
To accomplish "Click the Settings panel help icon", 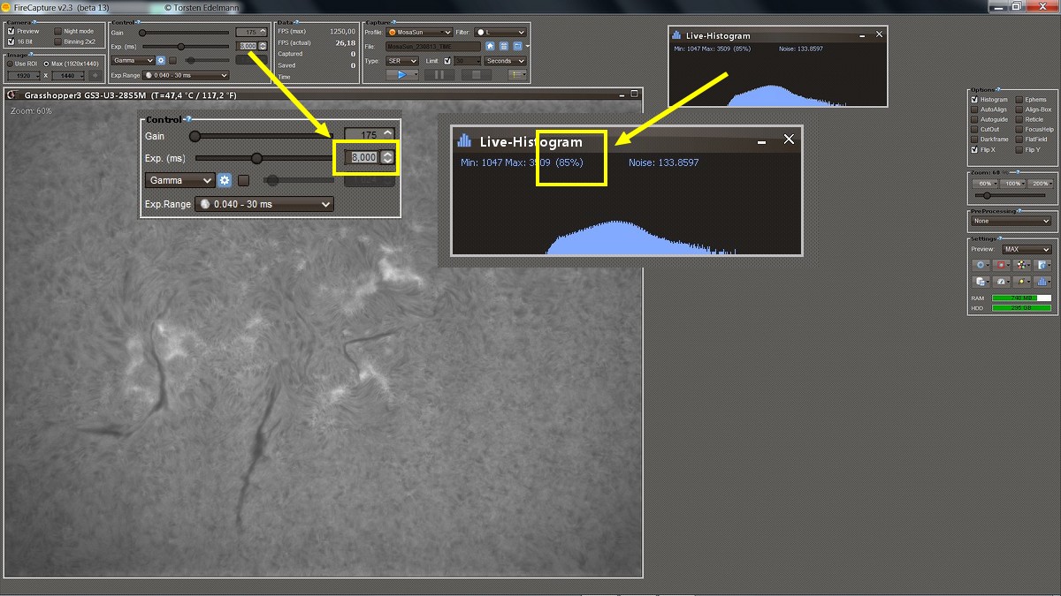I will click(x=1000, y=238).
